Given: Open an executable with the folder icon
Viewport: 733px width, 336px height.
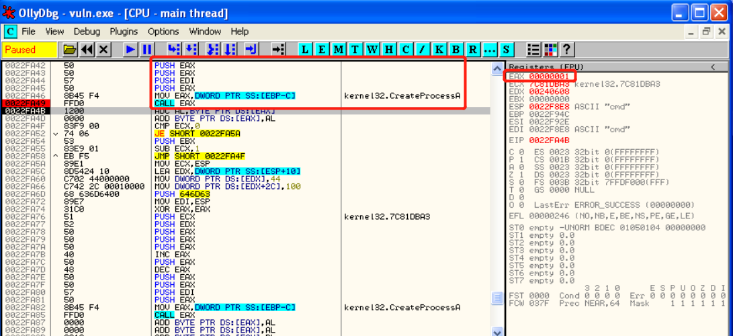Looking at the screenshot, I should [69, 50].
